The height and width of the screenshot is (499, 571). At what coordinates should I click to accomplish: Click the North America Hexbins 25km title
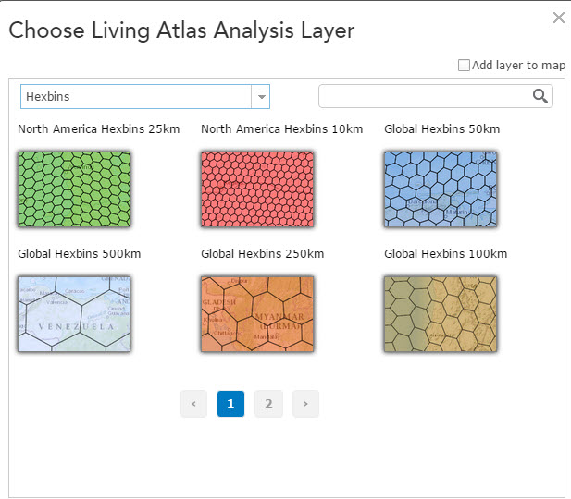pyautogui.click(x=98, y=129)
